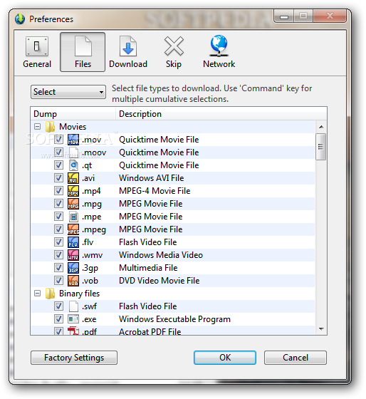Screen dimensions: 366x399
Task: Open the Download preferences tab
Action: (128, 53)
